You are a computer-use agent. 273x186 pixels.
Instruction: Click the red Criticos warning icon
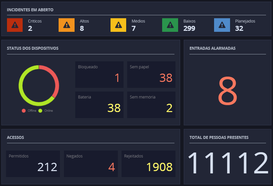pos(15,25)
